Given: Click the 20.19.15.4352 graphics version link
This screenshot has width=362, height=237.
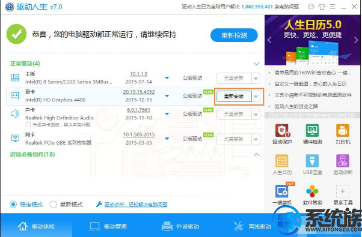Looking at the screenshot, I should [139, 92].
